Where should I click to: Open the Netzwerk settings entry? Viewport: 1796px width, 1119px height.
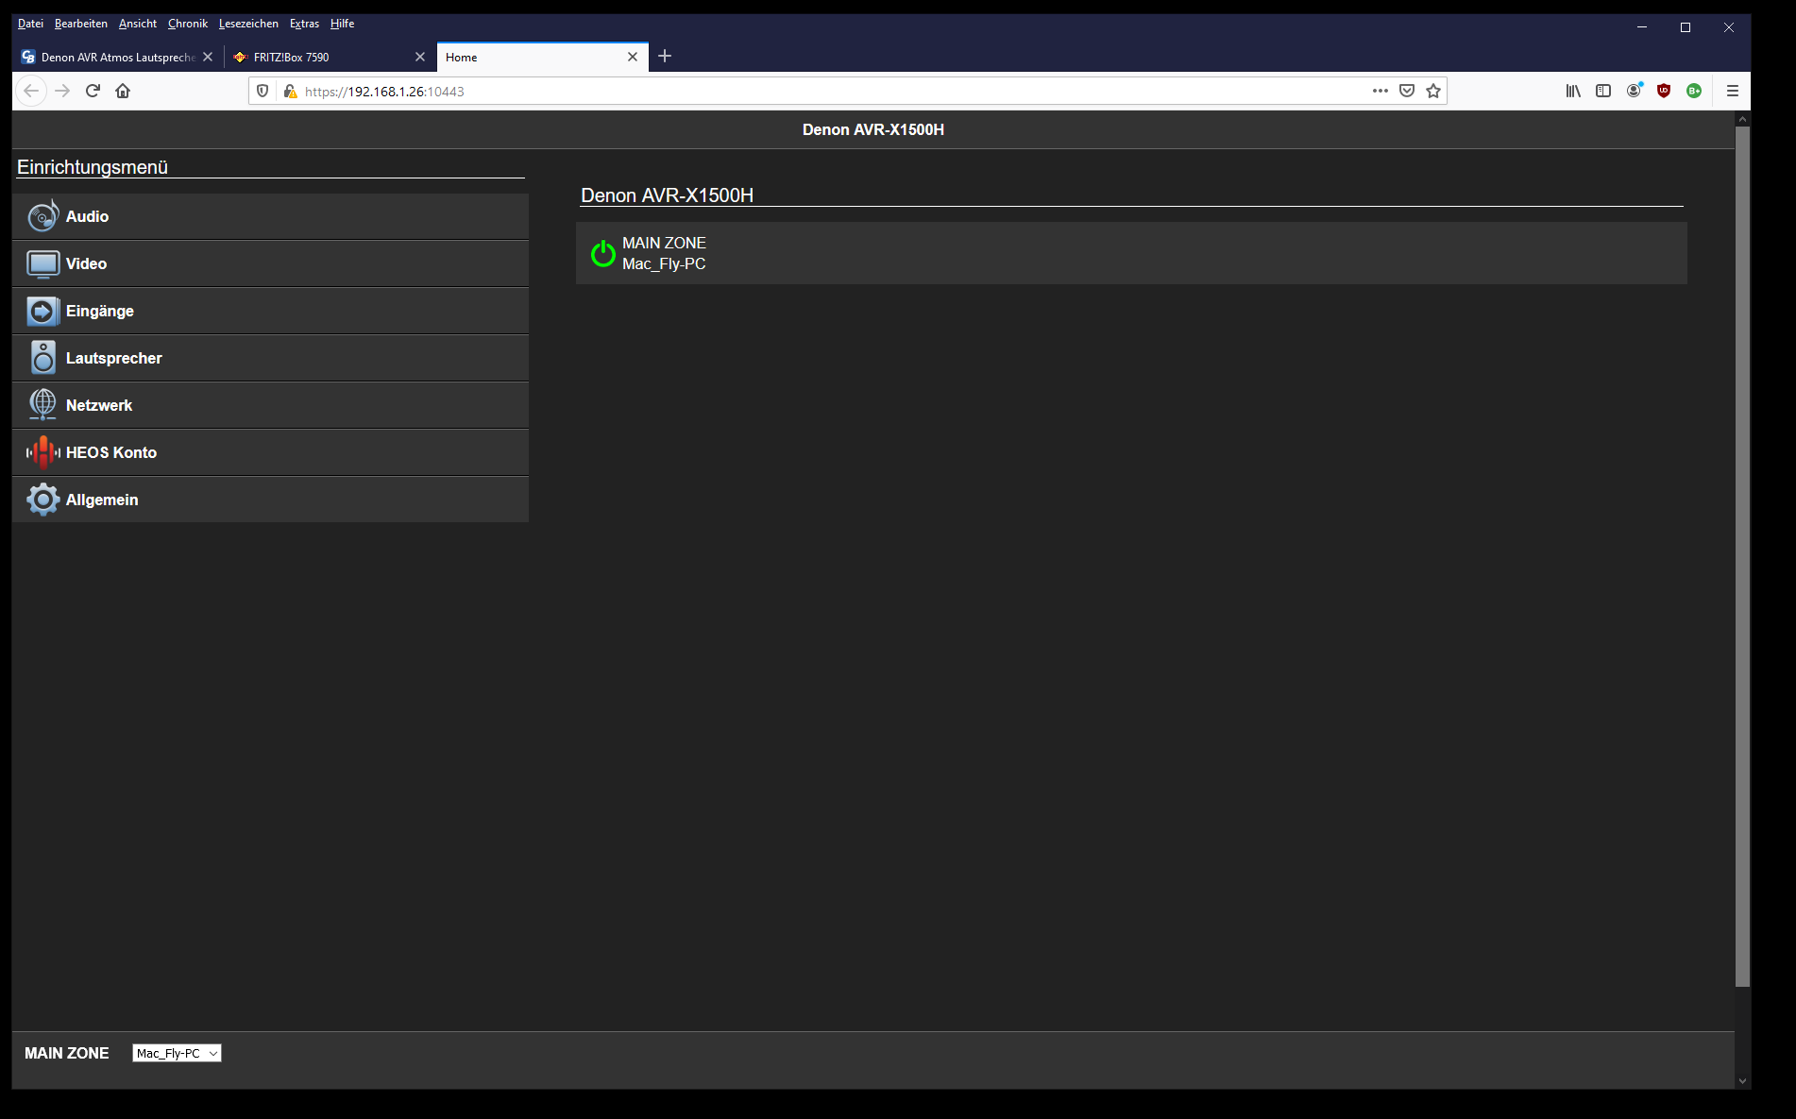click(x=271, y=405)
